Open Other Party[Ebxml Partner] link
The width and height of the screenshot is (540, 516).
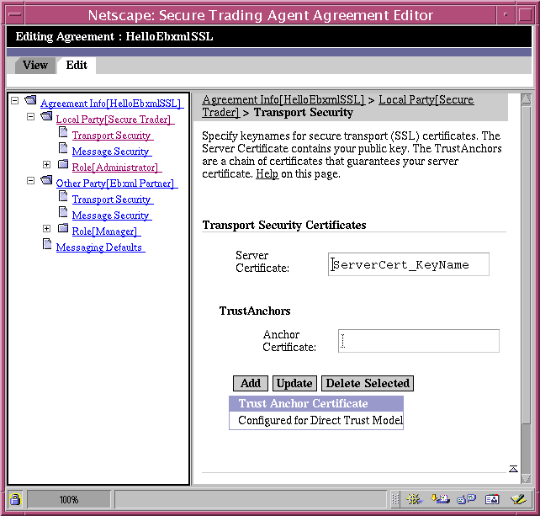[117, 184]
